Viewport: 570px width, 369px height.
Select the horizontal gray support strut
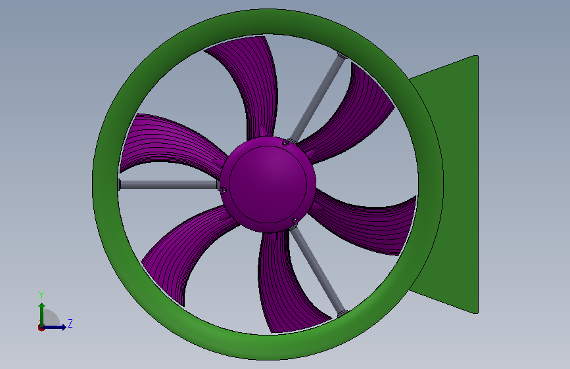pos(169,185)
